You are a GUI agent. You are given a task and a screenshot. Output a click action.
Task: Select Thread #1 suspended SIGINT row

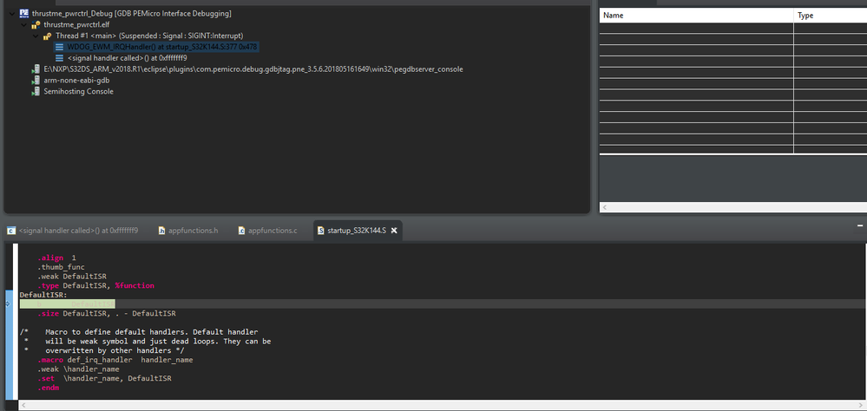pos(149,36)
